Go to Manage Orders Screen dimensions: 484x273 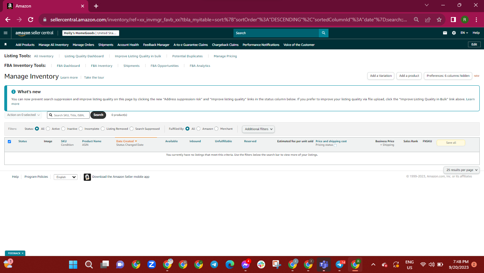[83, 45]
